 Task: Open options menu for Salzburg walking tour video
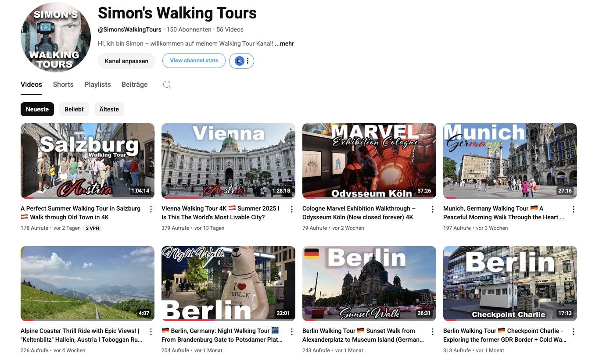click(151, 209)
